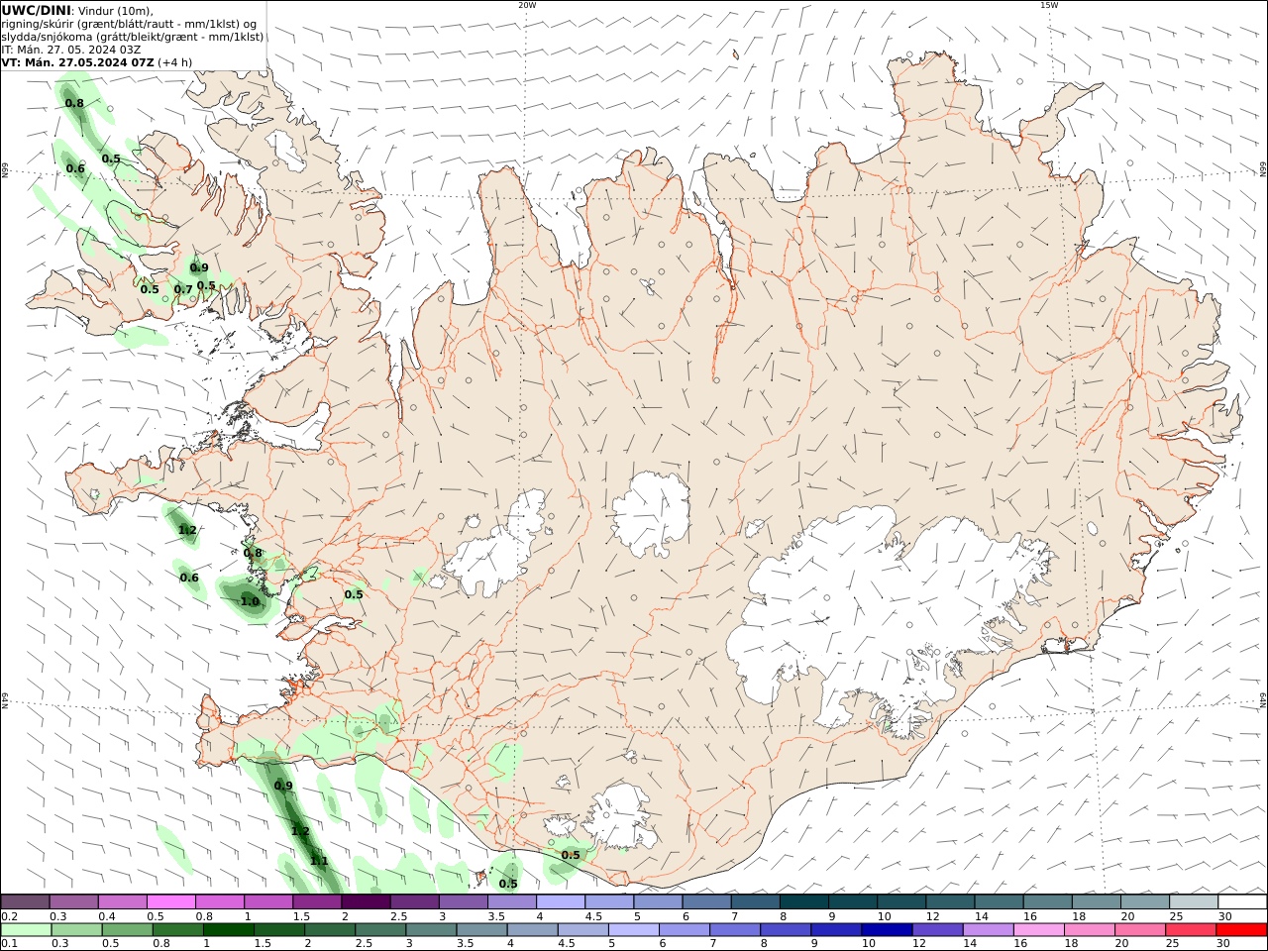The width and height of the screenshot is (1268, 951).
Task: Pick the palest green 0.1 swatch in lower rain scale
Action: pyautogui.click(x=26, y=930)
